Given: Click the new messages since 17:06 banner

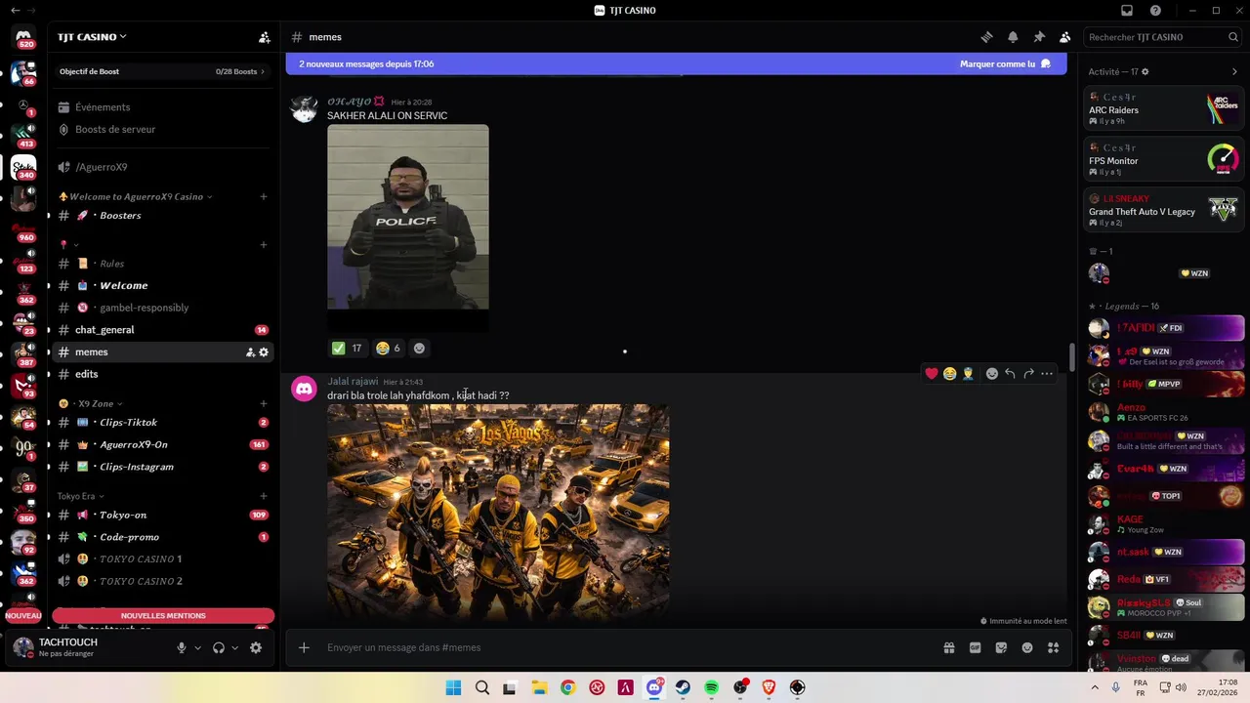Looking at the screenshot, I should (x=676, y=63).
